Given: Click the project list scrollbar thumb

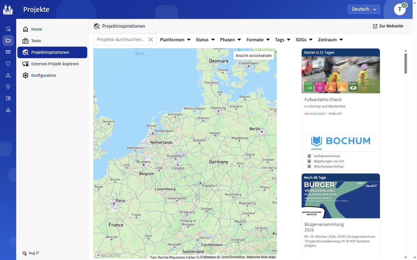Looking at the screenshot, I should 406,64.
